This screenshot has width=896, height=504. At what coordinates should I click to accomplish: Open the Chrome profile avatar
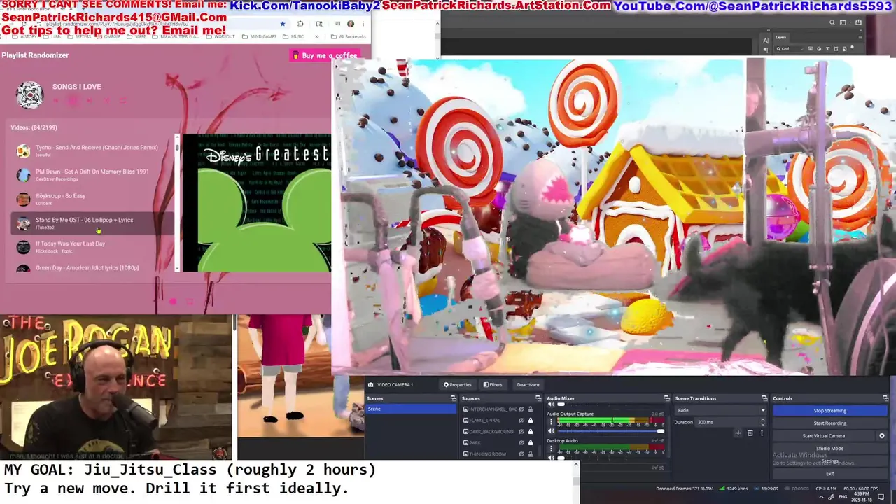[x=351, y=24]
